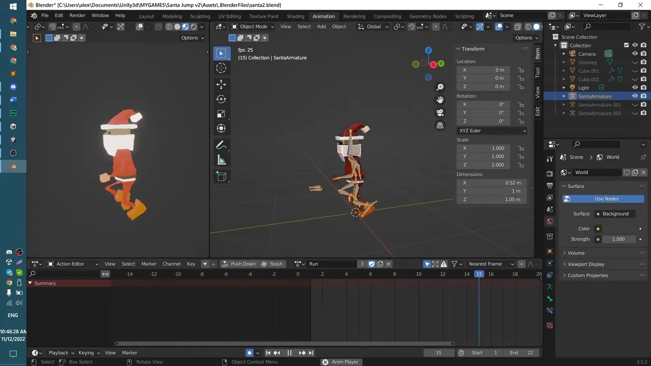This screenshot has height=366, width=651.
Task: Click the Push Down button
Action: (239, 264)
